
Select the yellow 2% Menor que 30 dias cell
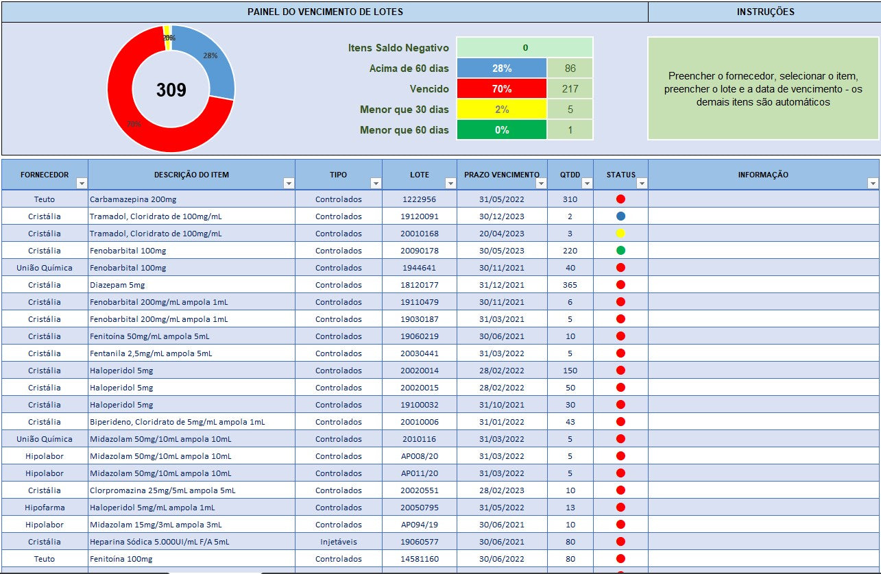coord(501,110)
